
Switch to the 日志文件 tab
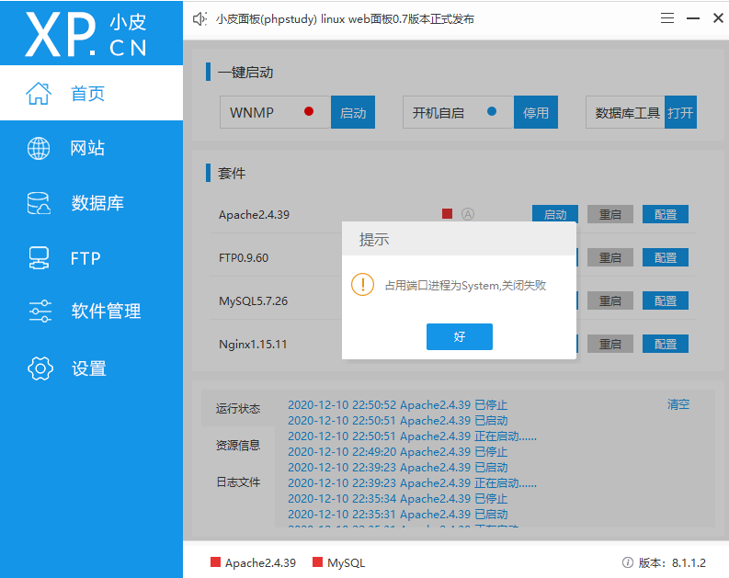(238, 482)
